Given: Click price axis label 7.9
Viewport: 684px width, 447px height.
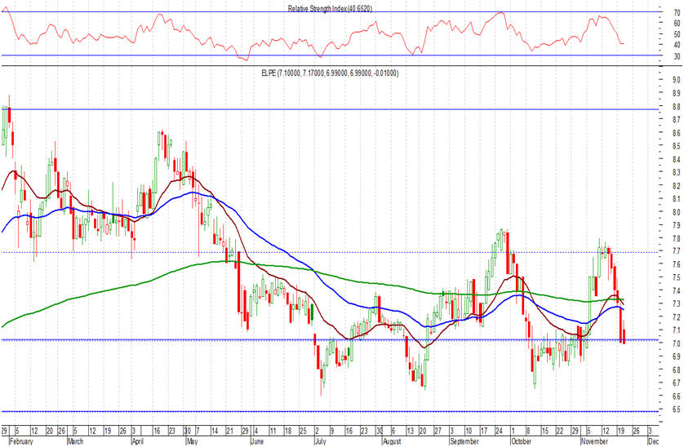Looking at the screenshot, I should [x=676, y=225].
